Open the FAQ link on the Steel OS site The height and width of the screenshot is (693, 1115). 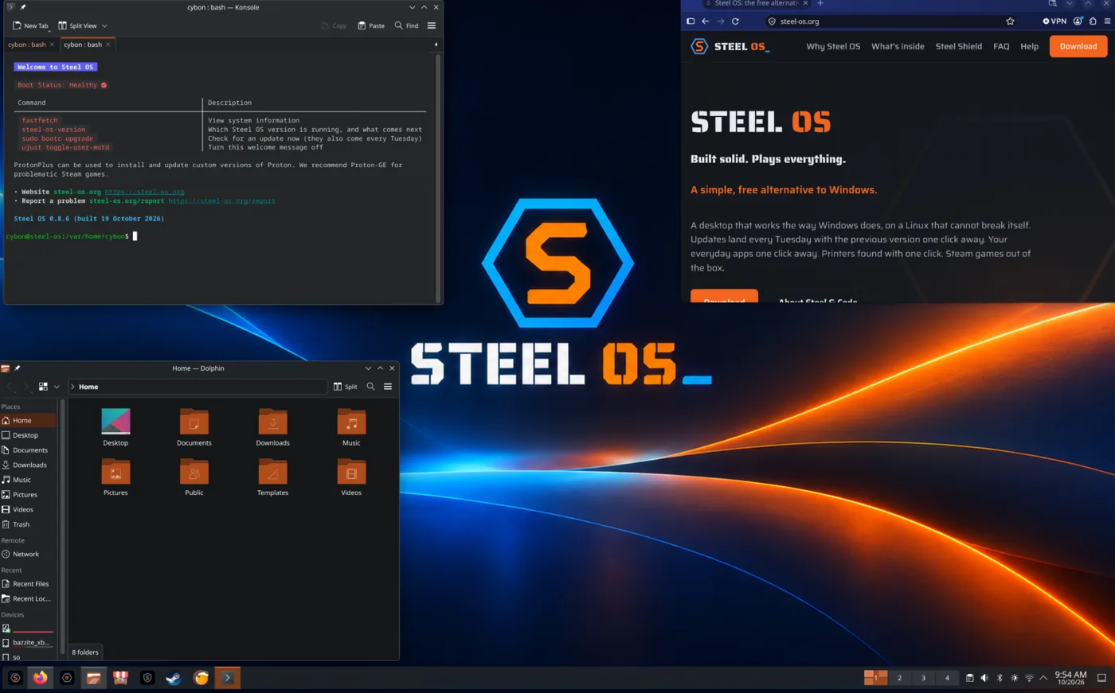coord(1001,46)
